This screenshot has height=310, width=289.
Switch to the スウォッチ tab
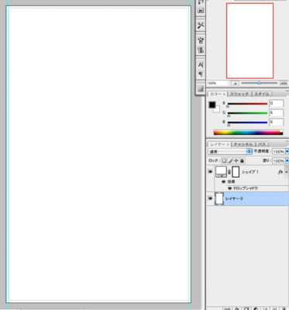point(239,94)
